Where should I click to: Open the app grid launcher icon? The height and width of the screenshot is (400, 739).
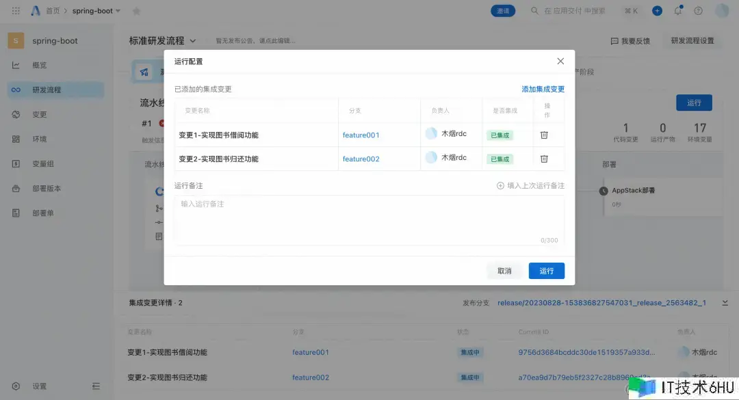point(16,11)
